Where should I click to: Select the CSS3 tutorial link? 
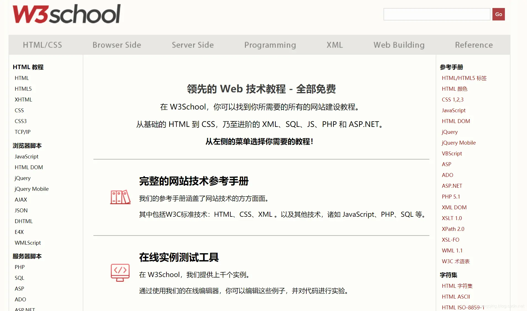pos(21,121)
